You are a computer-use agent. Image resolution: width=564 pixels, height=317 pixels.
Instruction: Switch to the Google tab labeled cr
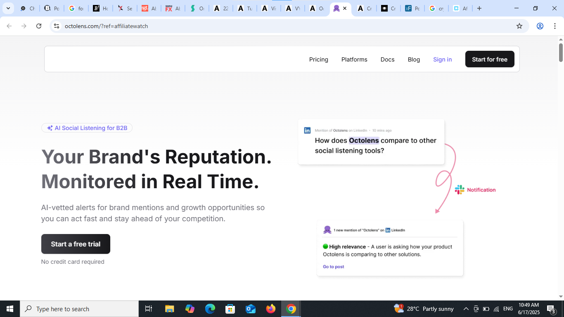(436, 8)
